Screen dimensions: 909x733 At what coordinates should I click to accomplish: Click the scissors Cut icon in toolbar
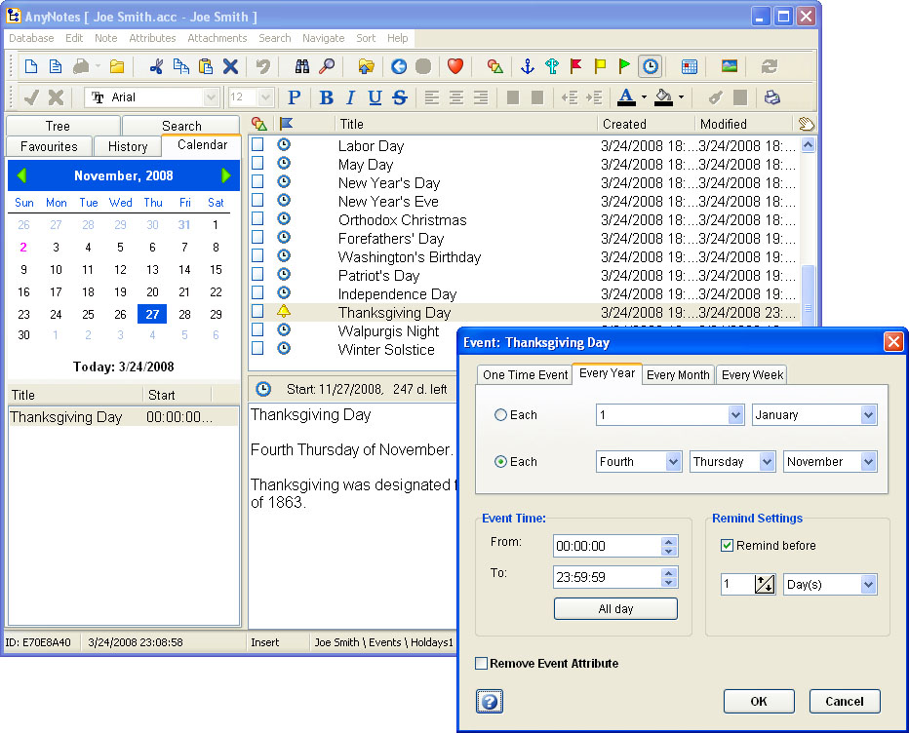(156, 66)
